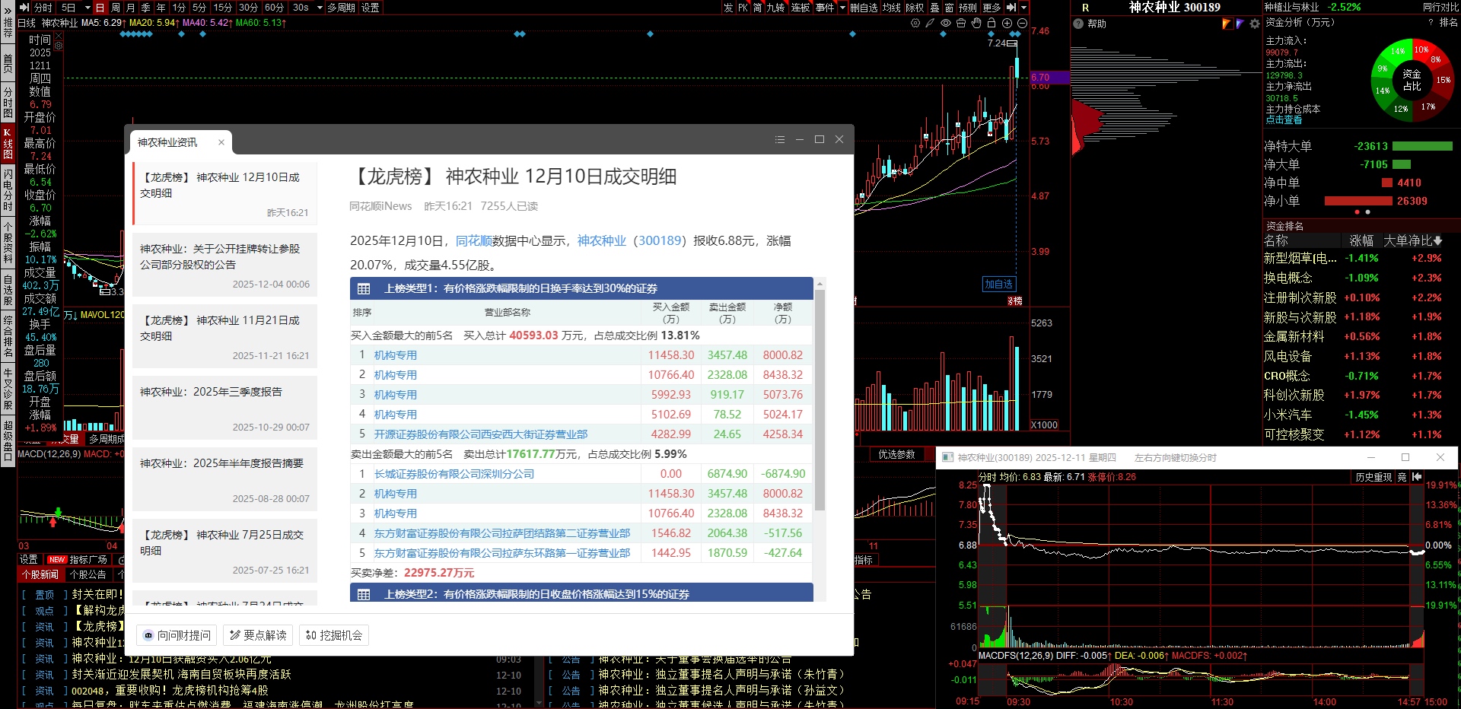This screenshot has width=1461, height=709.
Task: Click the 向问财提问 robot button
Action: click(177, 635)
